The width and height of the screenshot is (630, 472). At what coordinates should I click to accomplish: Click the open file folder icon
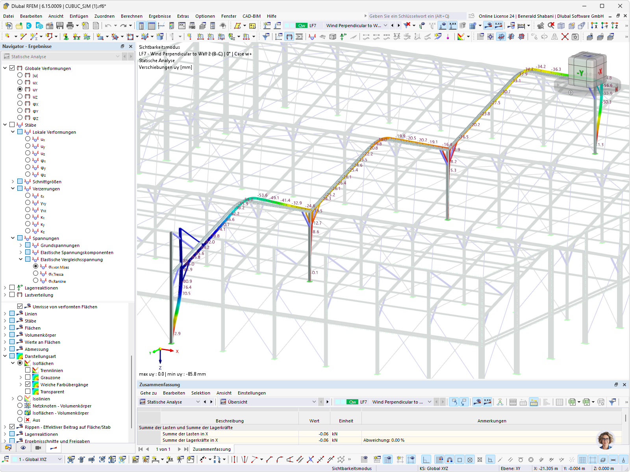coord(19,26)
